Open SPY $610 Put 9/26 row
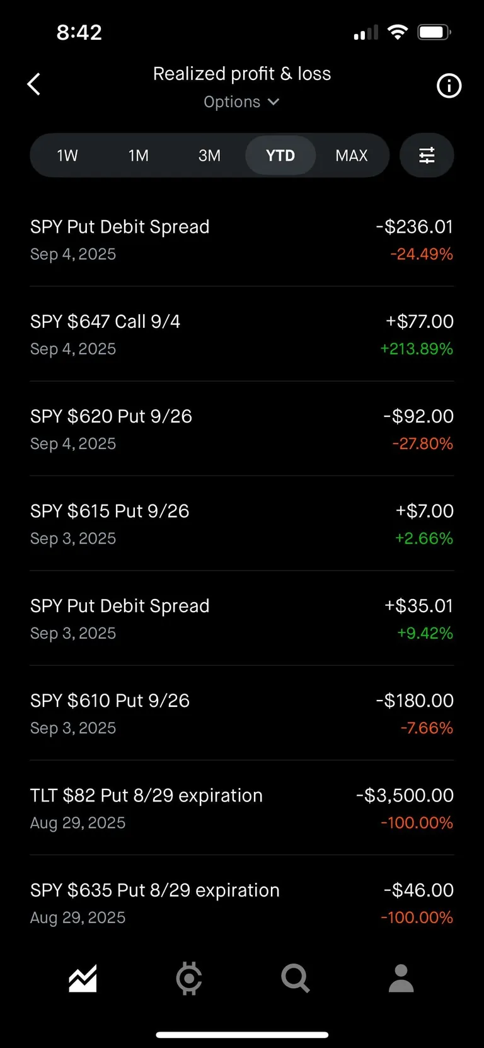484x1048 pixels. [x=241, y=713]
